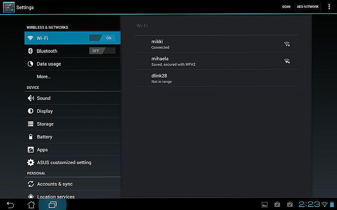Click the Location services target icon

coord(31,196)
